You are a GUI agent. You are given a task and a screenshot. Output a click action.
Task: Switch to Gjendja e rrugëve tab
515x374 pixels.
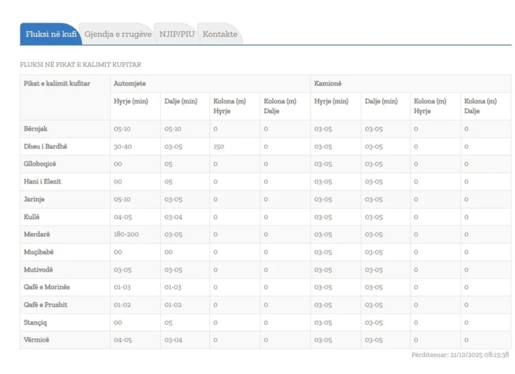(118, 34)
